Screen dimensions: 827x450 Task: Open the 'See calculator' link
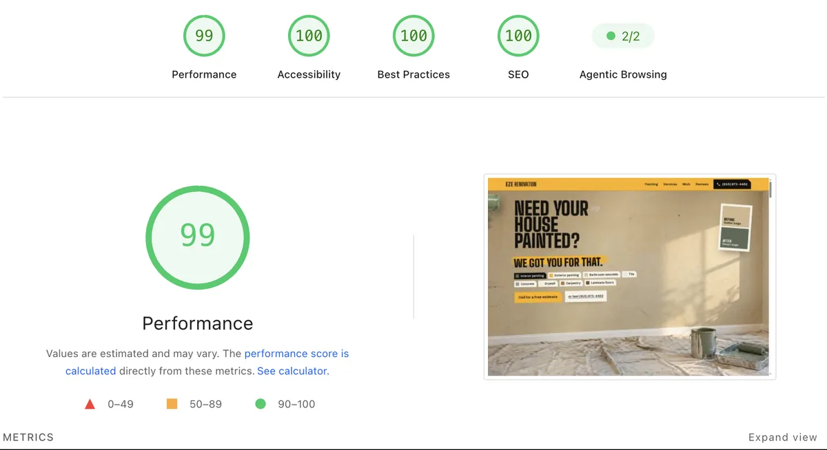tap(292, 371)
